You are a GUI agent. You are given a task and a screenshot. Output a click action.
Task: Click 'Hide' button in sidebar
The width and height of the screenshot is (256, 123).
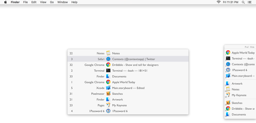tap(252, 47)
